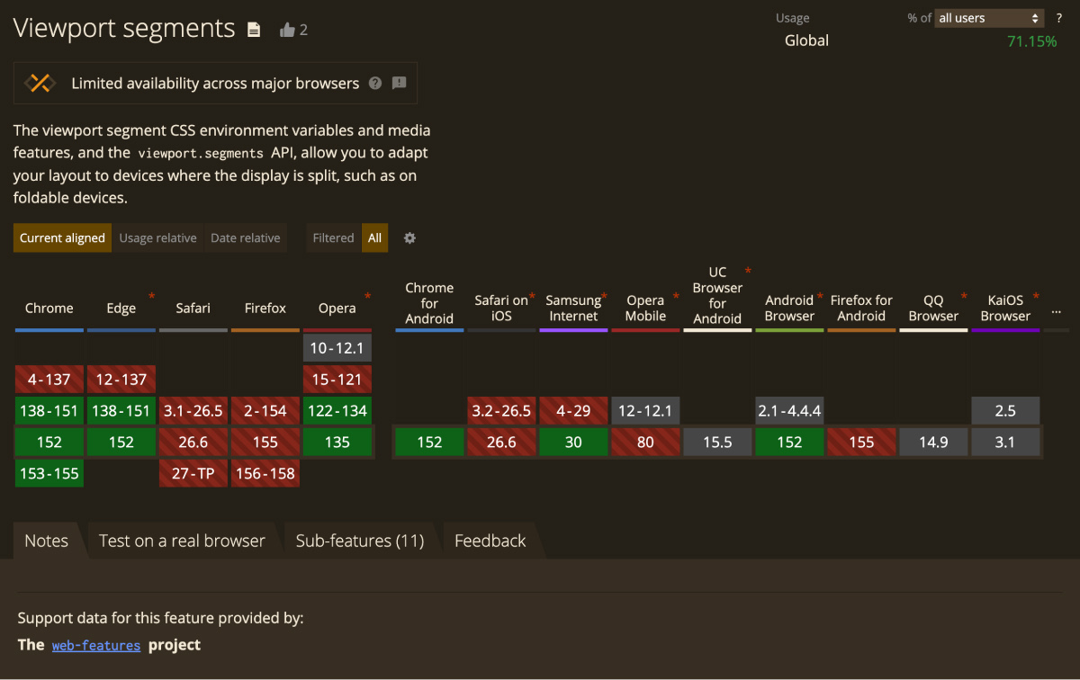The image size is (1080, 680).
Task: Click Android Browser 2.1-4.4.4 cell
Action: (x=789, y=411)
